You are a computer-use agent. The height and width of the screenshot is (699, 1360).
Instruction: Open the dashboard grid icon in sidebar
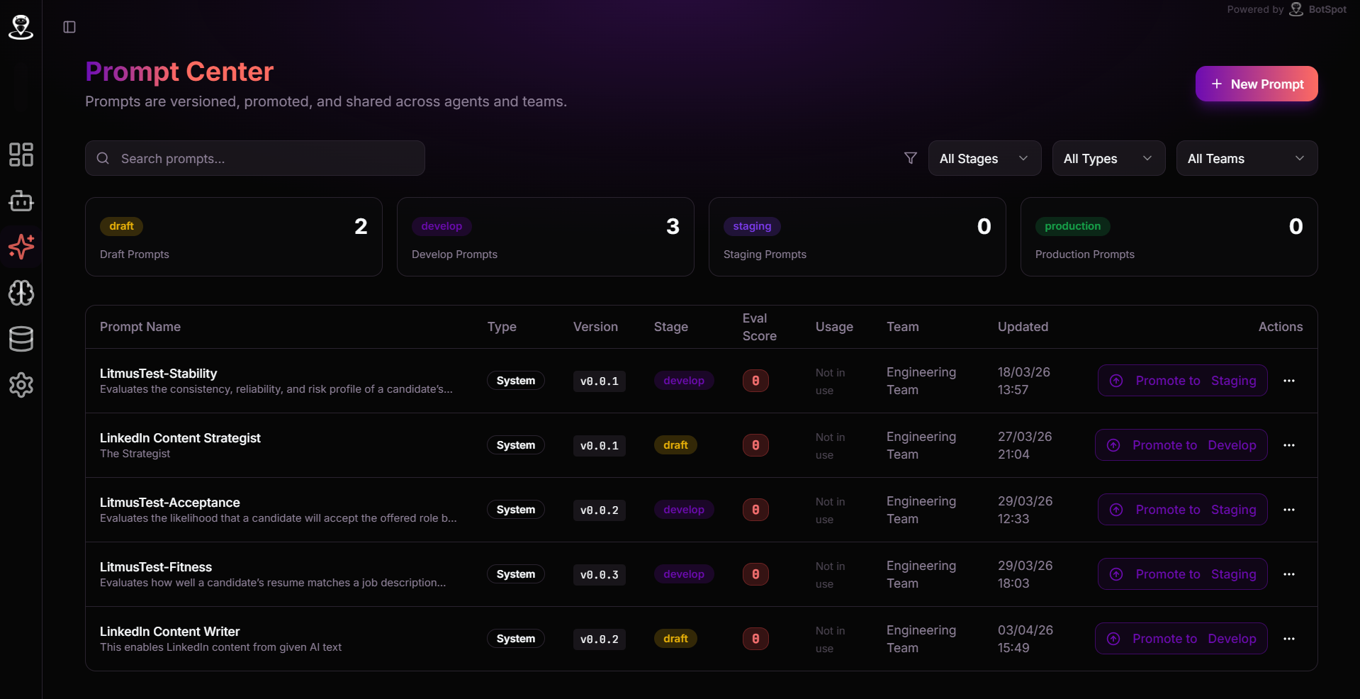tap(21, 155)
